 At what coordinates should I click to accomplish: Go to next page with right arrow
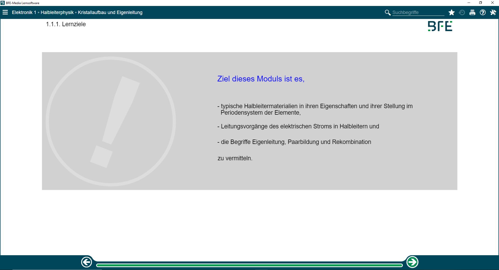point(412,262)
